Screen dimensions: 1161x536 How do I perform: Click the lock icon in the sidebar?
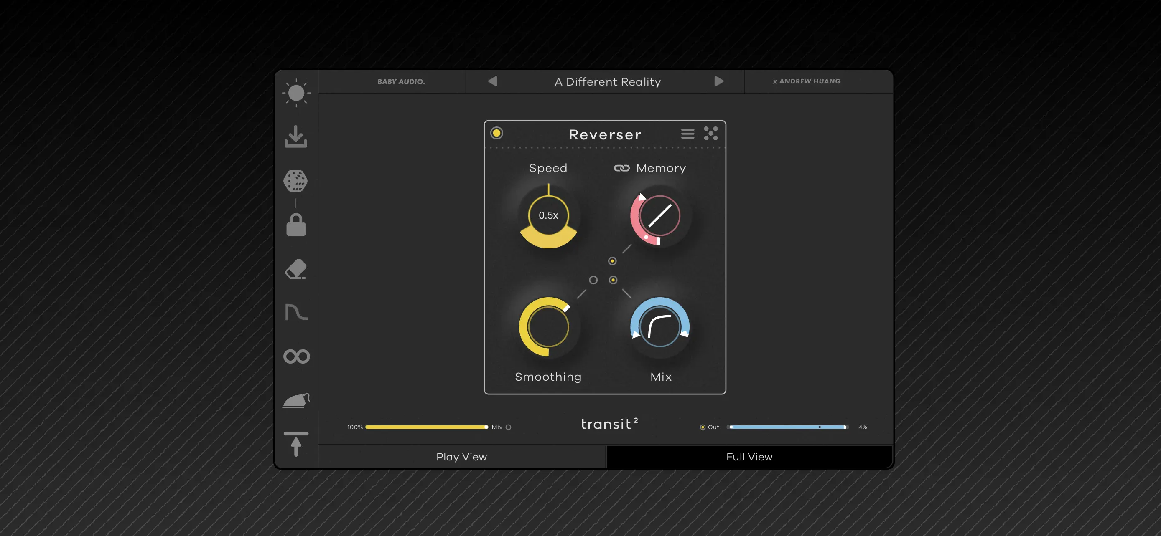[296, 225]
